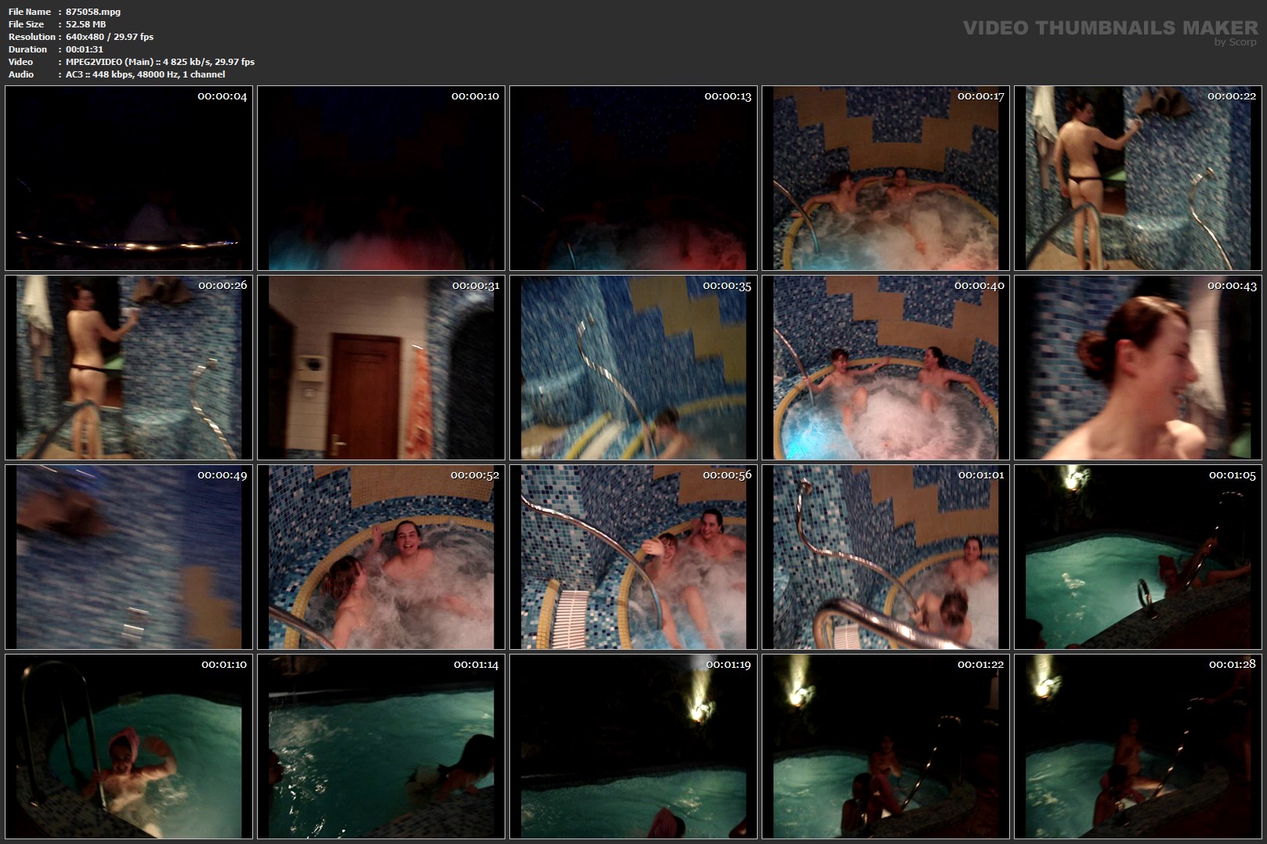The height and width of the screenshot is (844, 1267).
Task: Click the pool thumbnail marked 00:01:14
Action: click(x=381, y=746)
